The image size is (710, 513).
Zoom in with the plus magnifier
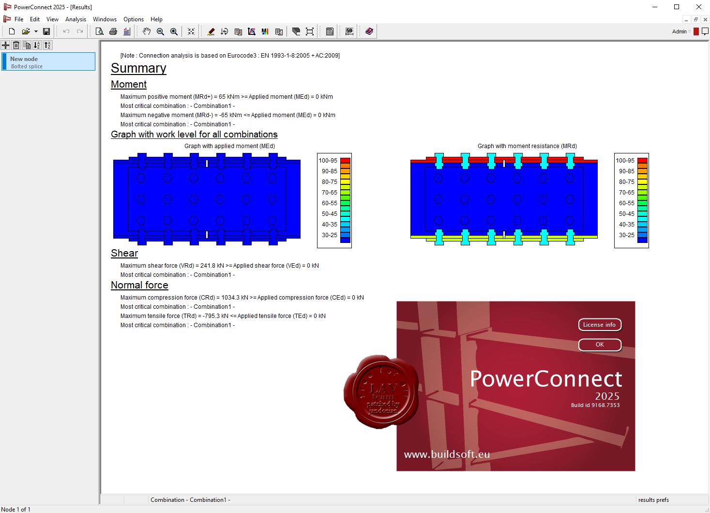point(174,31)
